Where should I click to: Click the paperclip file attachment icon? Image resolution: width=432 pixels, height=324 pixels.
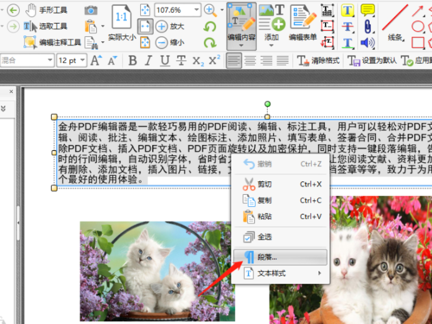(x=367, y=26)
